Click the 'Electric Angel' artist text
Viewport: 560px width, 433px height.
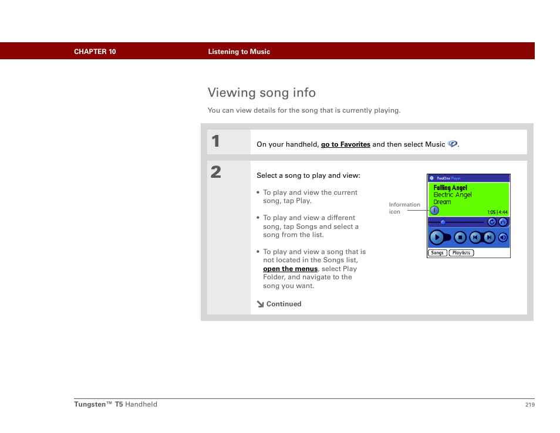click(x=452, y=195)
